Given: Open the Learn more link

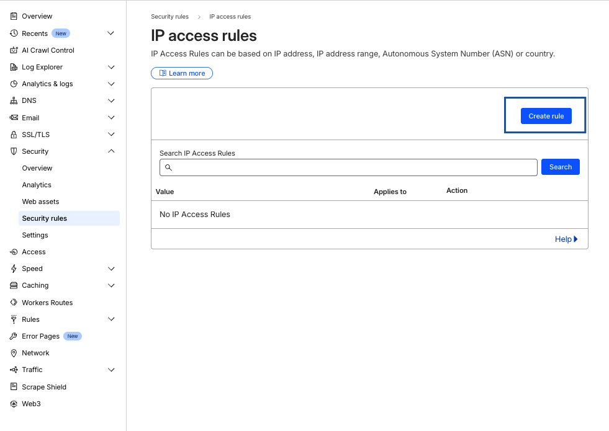Looking at the screenshot, I should pyautogui.click(x=182, y=73).
